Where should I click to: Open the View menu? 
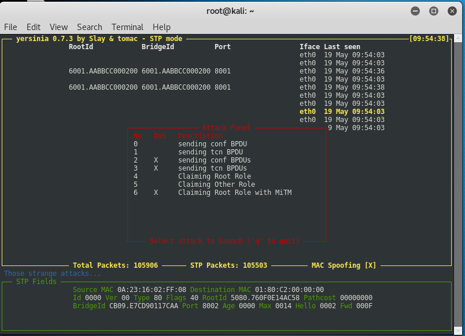point(59,27)
